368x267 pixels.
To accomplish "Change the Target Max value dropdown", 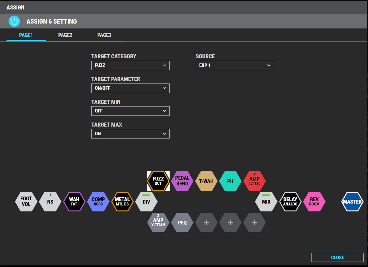I will click(x=130, y=134).
